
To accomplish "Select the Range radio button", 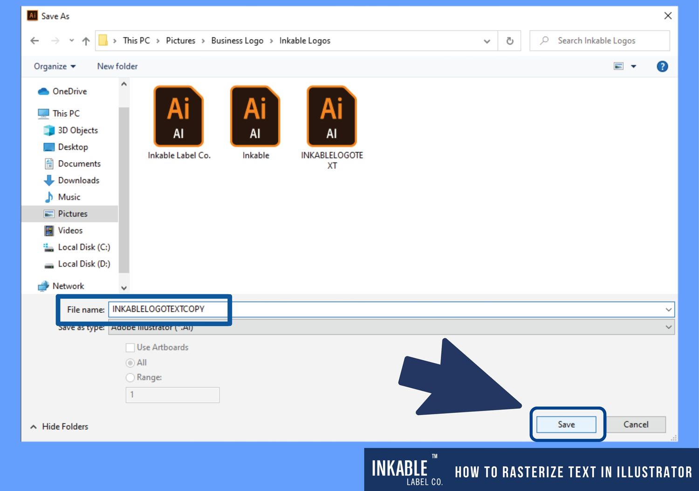I will 130,377.
